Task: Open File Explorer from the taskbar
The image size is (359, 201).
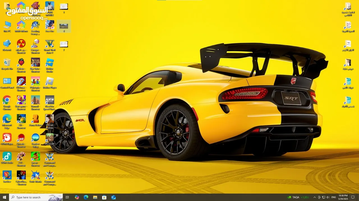Action: click(x=95, y=197)
